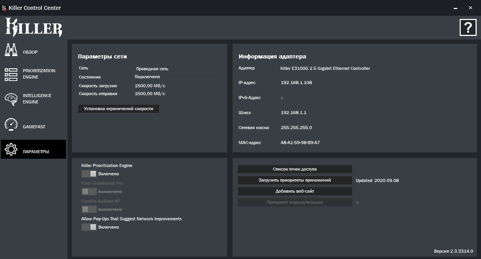The image size is (481, 259).
Task: Click the gear Параметры icon
Action: (x=11, y=149)
